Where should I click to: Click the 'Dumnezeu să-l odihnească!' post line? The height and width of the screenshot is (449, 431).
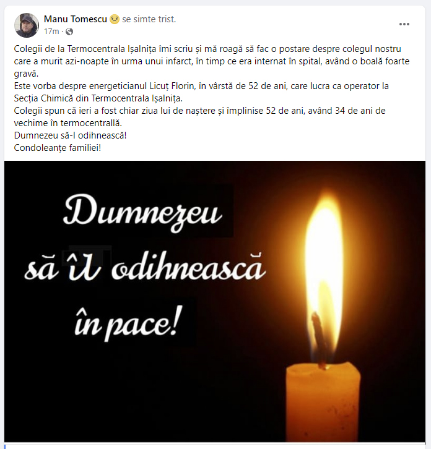point(70,135)
